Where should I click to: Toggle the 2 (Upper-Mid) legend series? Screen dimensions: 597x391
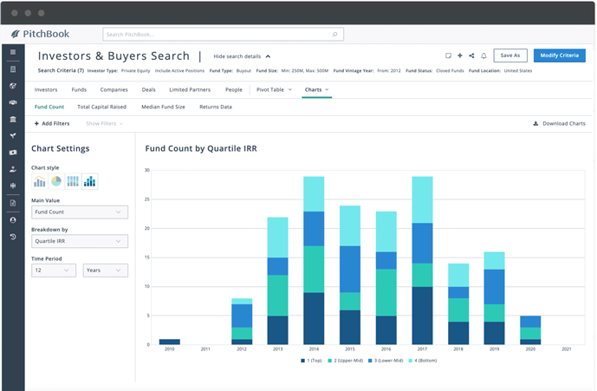tap(346, 361)
